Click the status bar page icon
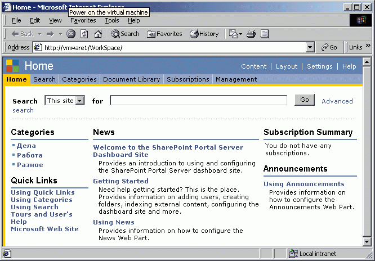This screenshot has height=261, width=375. pyautogui.click(x=7, y=254)
